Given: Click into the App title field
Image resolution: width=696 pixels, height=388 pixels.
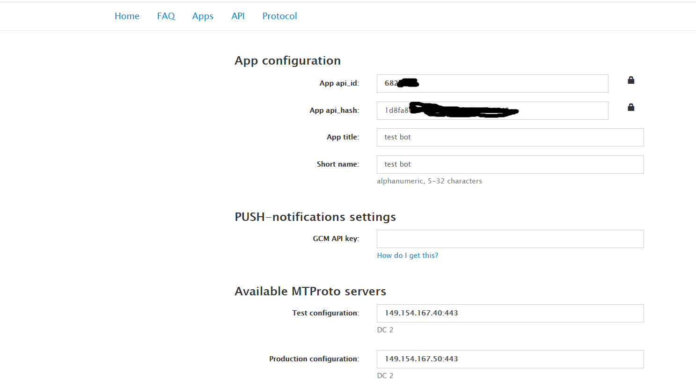Looking at the screenshot, I should coord(510,137).
